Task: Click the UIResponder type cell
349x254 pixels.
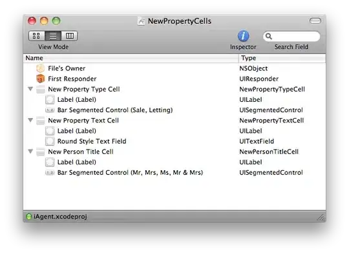Action: (259, 79)
